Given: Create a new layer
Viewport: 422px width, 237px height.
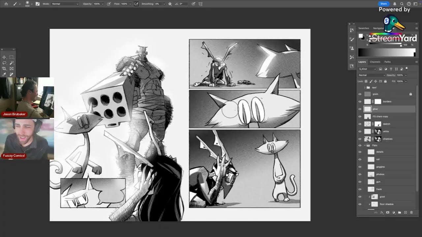Looking at the screenshot, I should click(406, 213).
